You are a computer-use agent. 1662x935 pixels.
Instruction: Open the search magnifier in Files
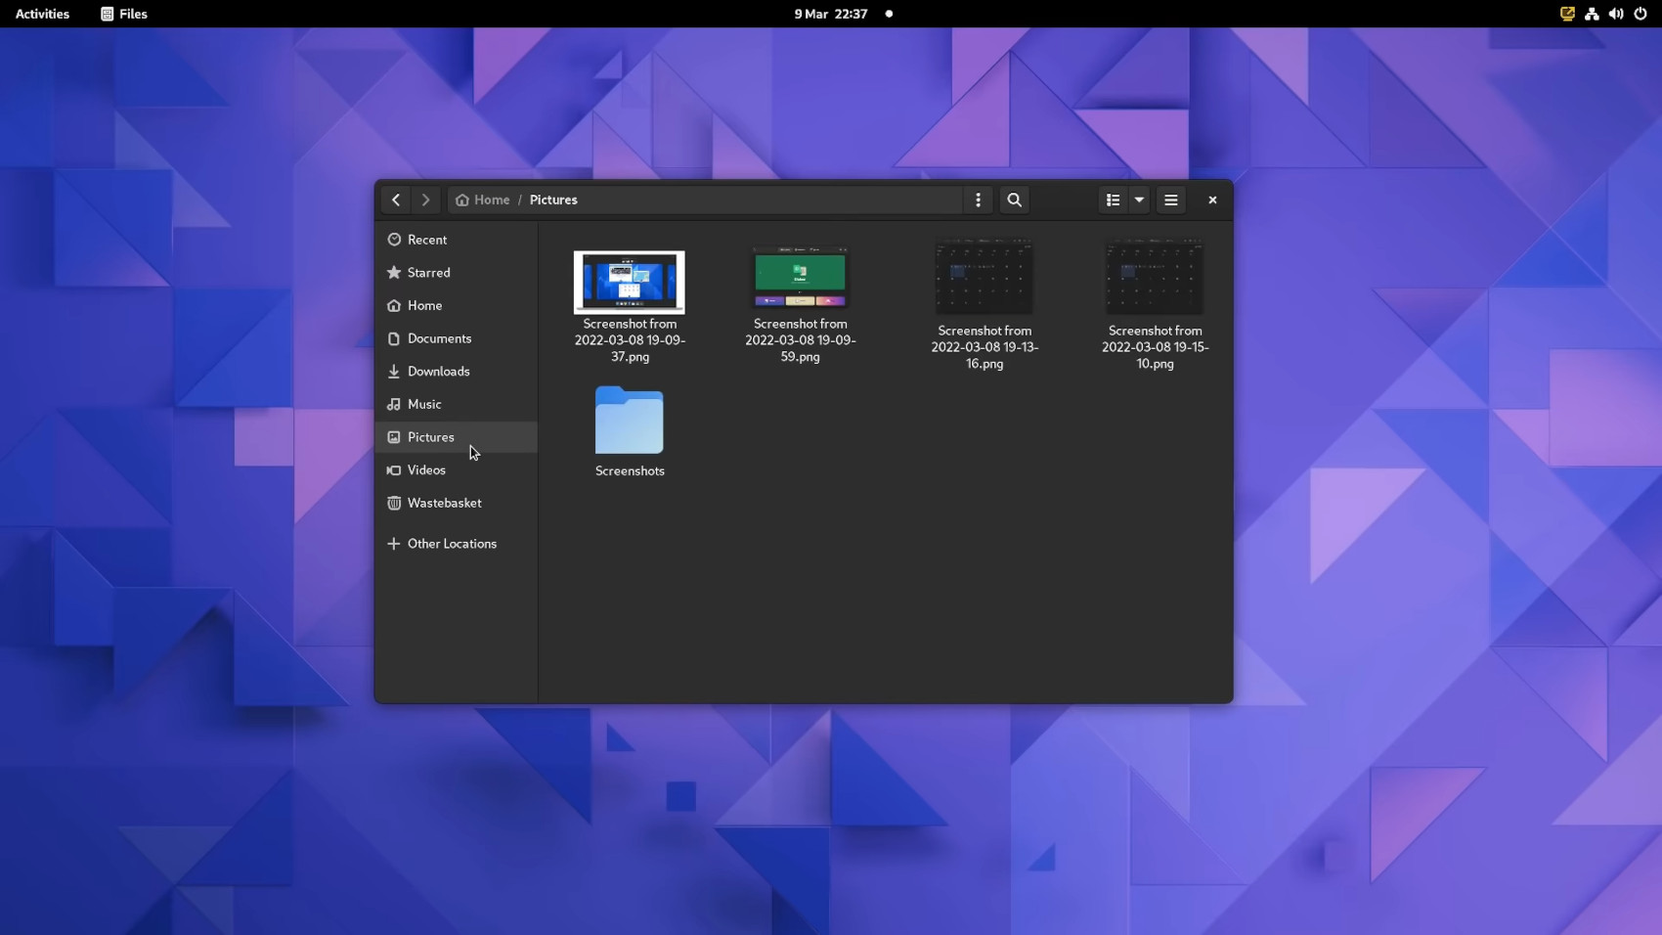1014,200
